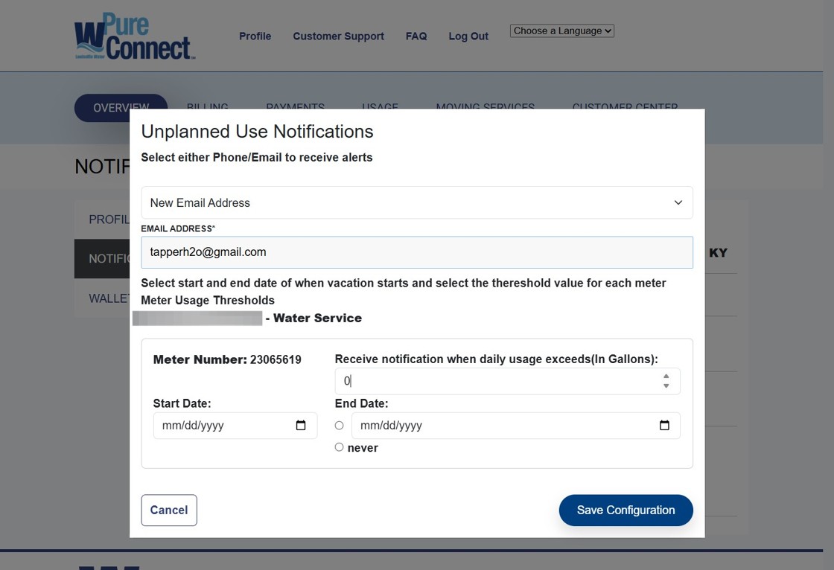The width and height of the screenshot is (834, 570).
Task: Open the Start Date calendar picker icon
Action: (301, 426)
